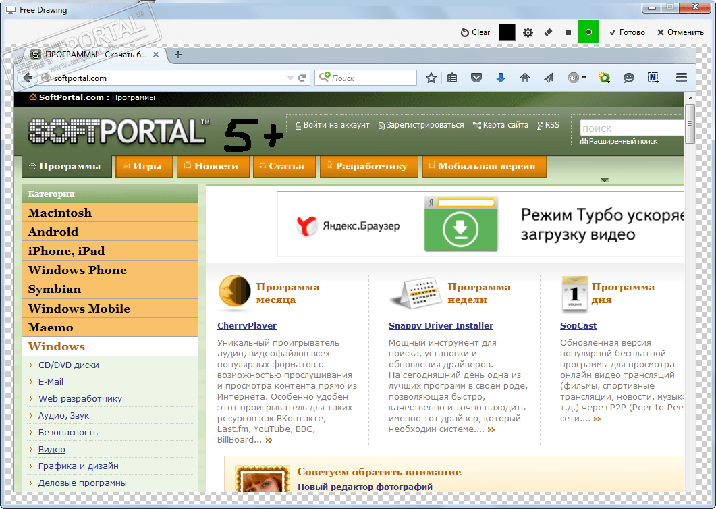716x509 pixels.
Task: Click the SOFTPORTAL logo
Action: [119, 132]
